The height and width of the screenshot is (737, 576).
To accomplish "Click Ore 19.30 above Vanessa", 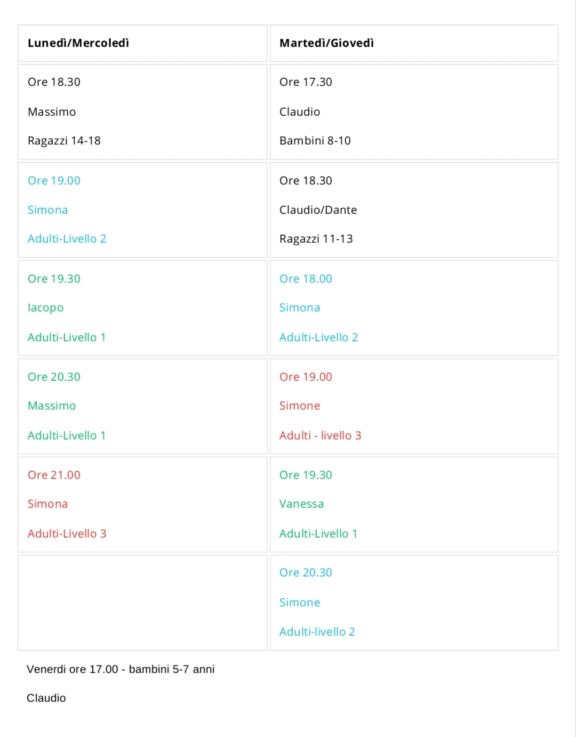I will click(306, 475).
